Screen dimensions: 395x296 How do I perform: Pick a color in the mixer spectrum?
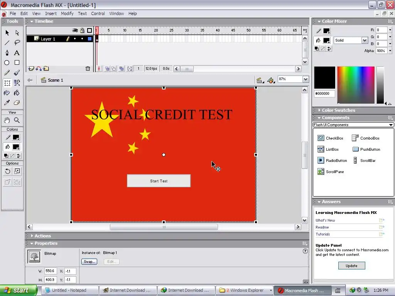356,85
